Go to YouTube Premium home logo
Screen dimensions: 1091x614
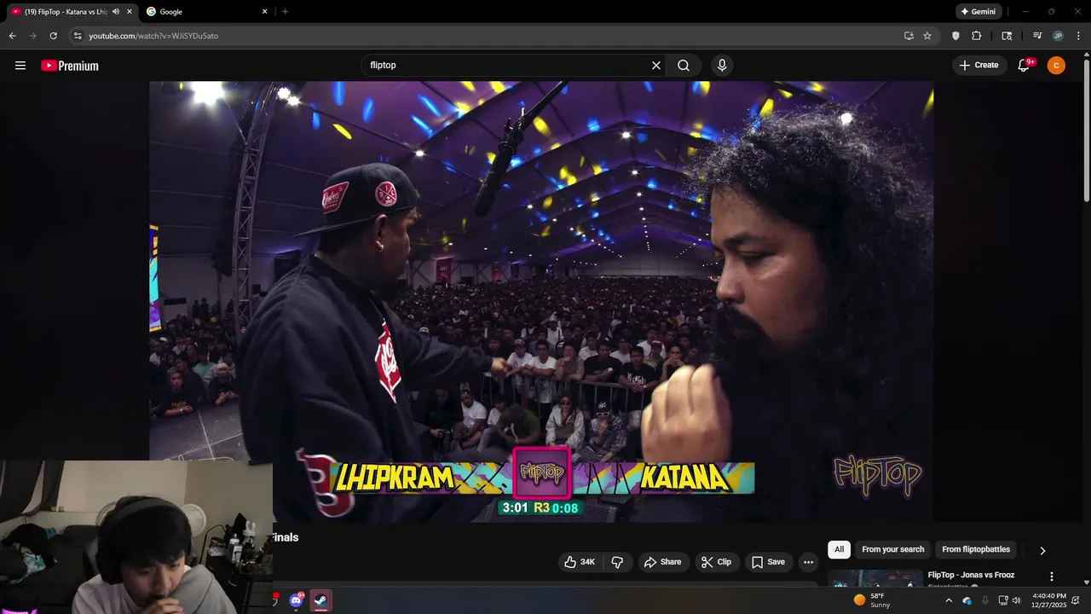[70, 66]
